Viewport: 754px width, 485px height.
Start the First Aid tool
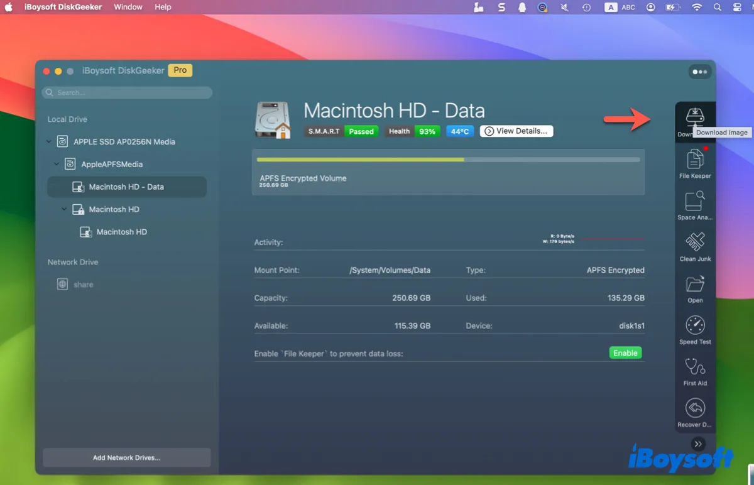point(695,371)
